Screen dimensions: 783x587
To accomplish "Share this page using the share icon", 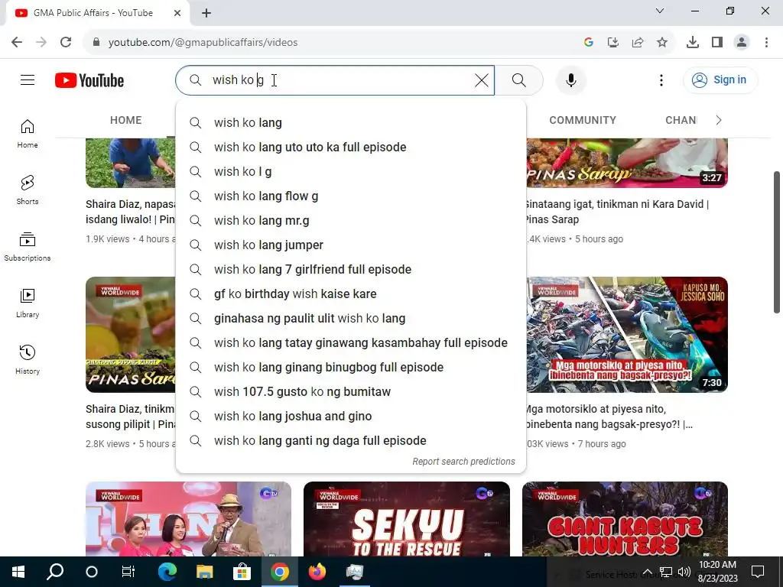I will click(637, 42).
